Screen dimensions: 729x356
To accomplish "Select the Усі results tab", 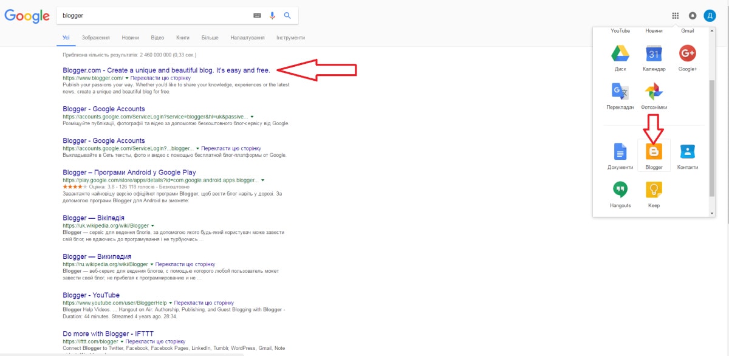I will (x=66, y=38).
